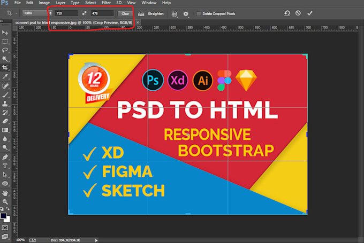Select the Brush tool
364x243 pixels.
point(5,95)
